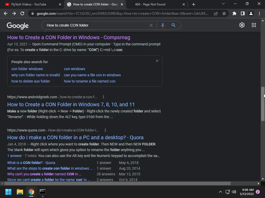Image resolution: width=265 pixels, height=198 pixels.
Task: Open the Google apps grid
Action: (254, 25)
